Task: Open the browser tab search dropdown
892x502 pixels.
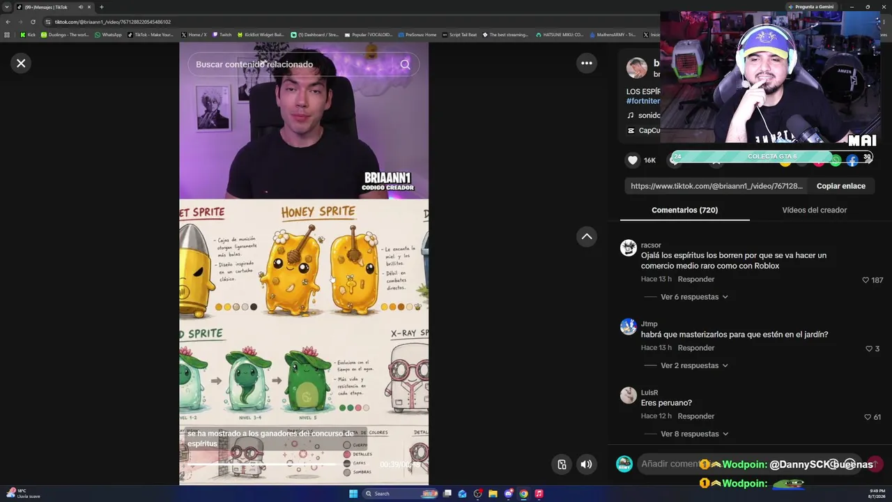Action: (7, 7)
